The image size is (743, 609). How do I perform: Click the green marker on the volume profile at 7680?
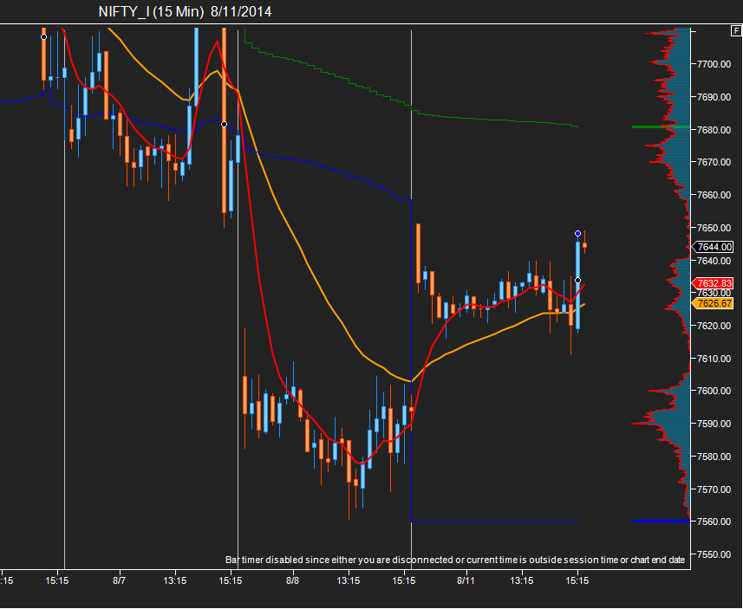coord(661,127)
